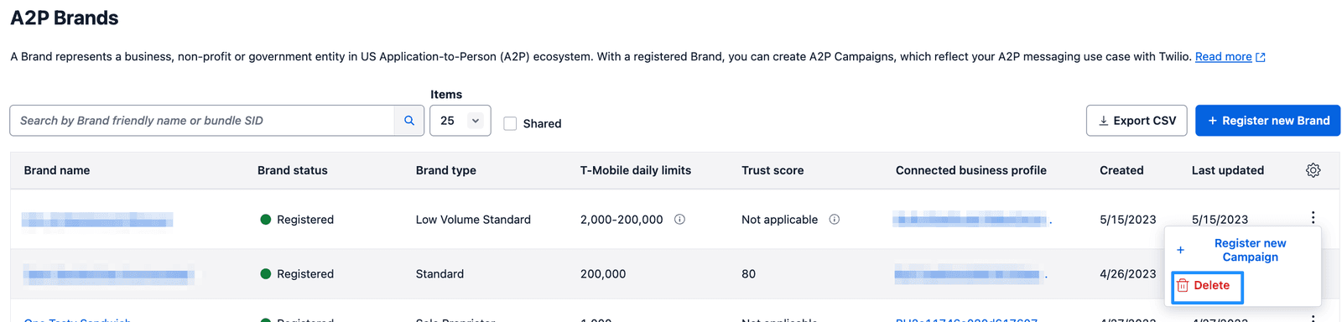The width and height of the screenshot is (1342, 322).
Task: Open table column settings gear
Action: click(1313, 170)
